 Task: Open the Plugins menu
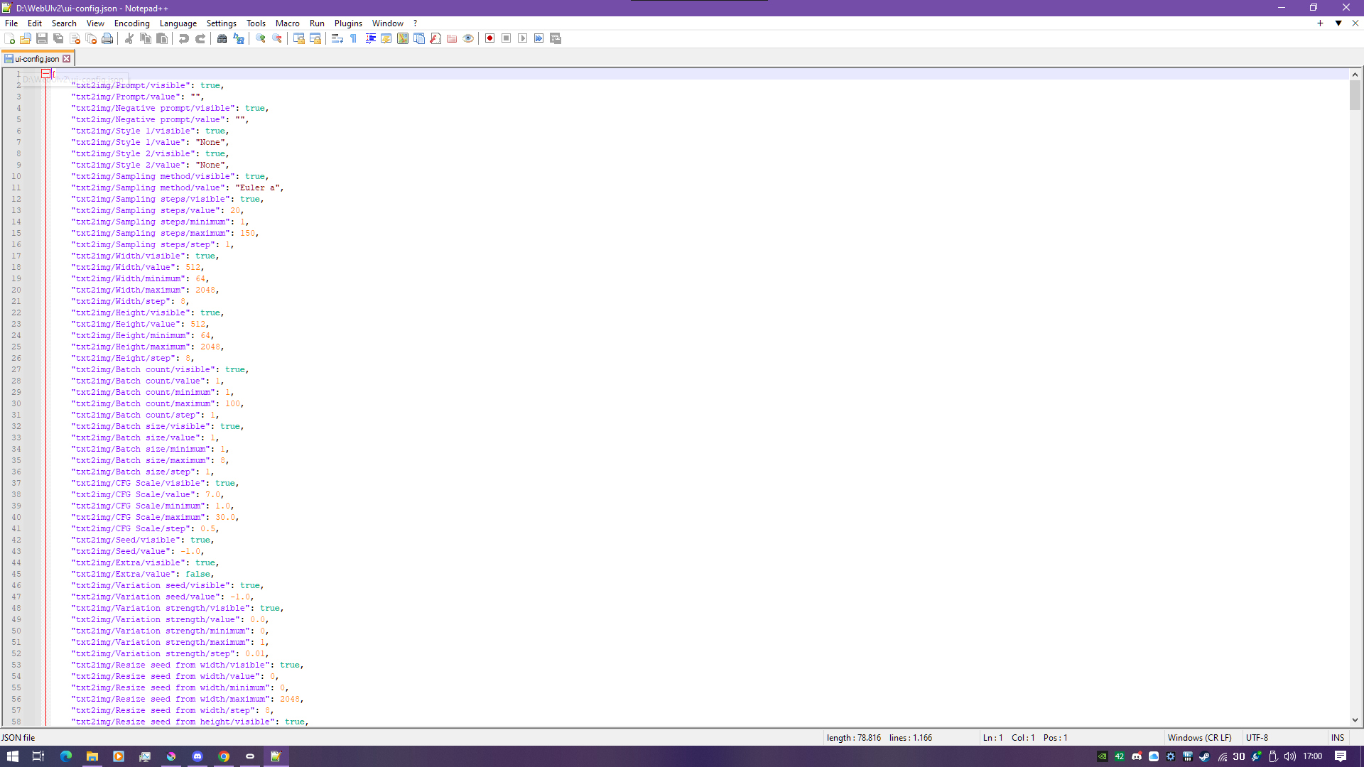pyautogui.click(x=348, y=23)
